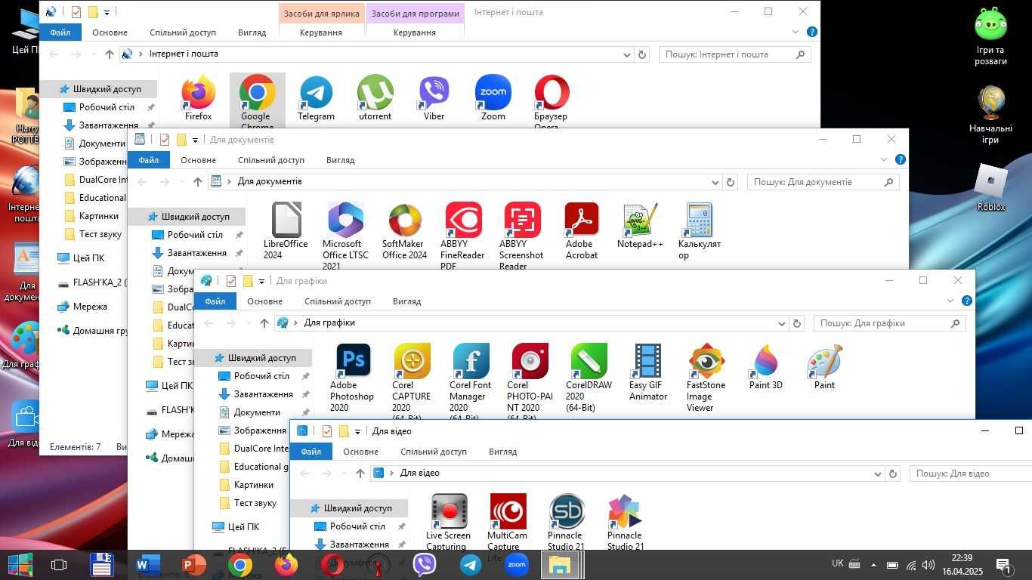Open ABBYY Screenshot Reader shortcut

pyautogui.click(x=521, y=236)
